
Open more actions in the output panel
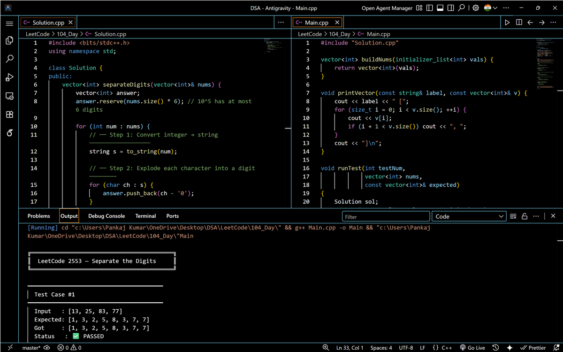point(535,216)
